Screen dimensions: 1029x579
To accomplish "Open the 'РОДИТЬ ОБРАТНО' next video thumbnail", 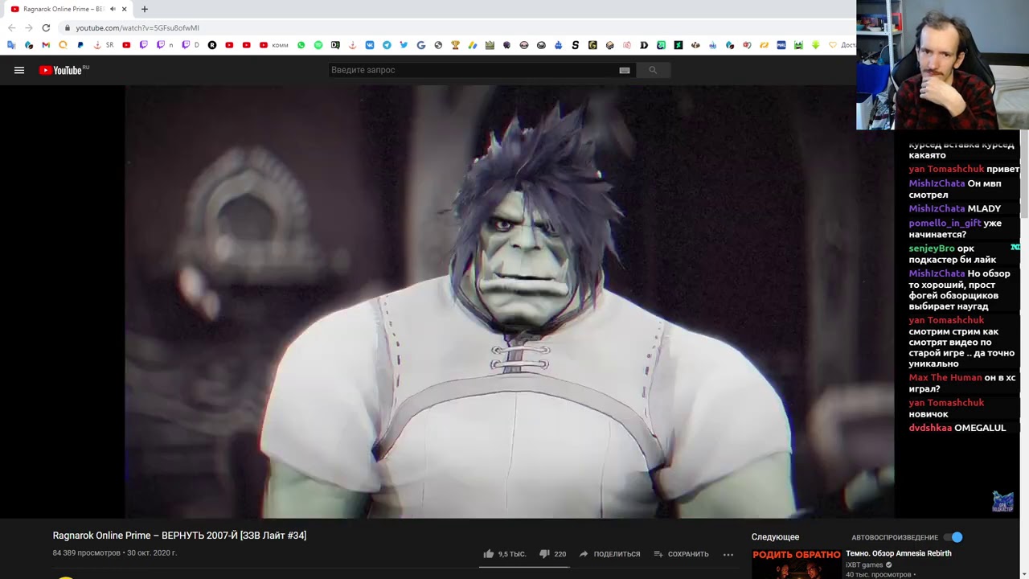I will point(796,564).
